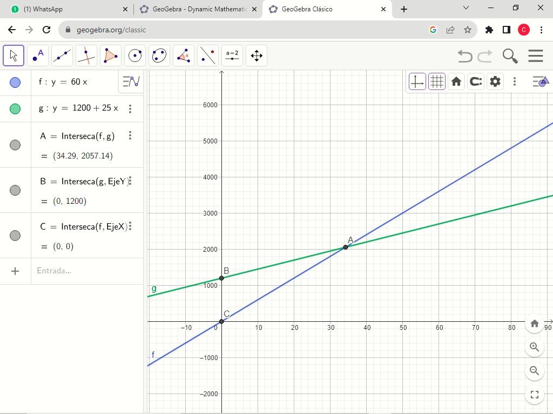Open options menu for equation g
Viewport: 553px width, 414px height.
point(130,109)
